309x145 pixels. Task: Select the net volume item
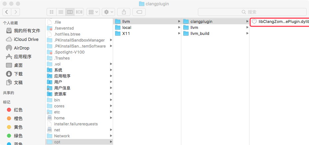point(79,130)
